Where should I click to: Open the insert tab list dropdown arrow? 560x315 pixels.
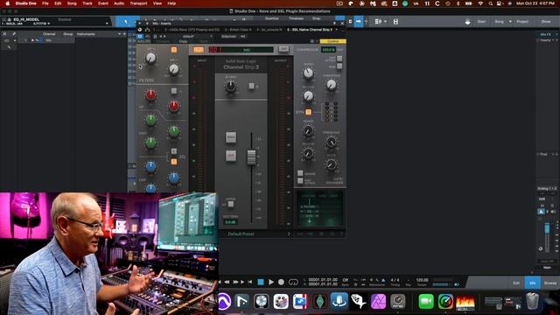(337, 30)
